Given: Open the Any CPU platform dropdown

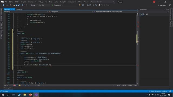Looking at the screenshot, I should 45,5.
